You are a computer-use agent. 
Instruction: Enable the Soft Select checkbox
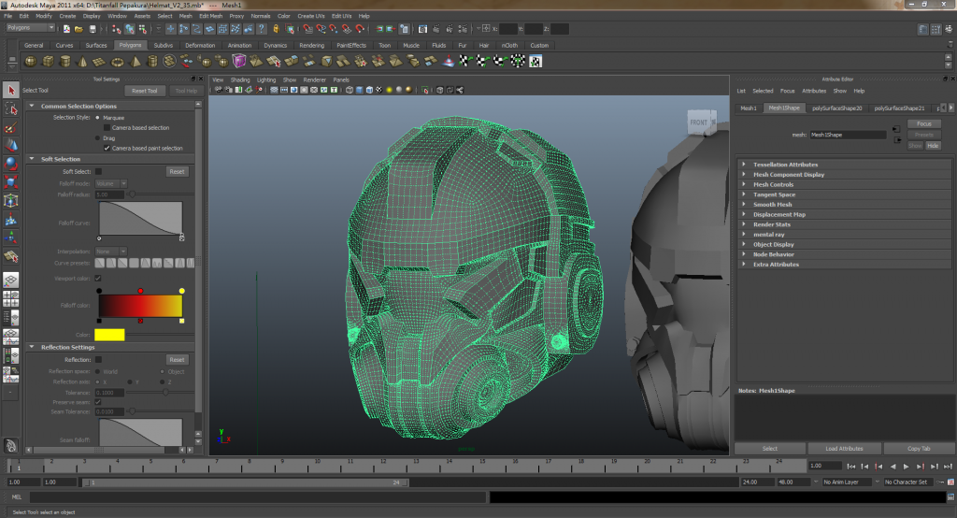coord(99,171)
